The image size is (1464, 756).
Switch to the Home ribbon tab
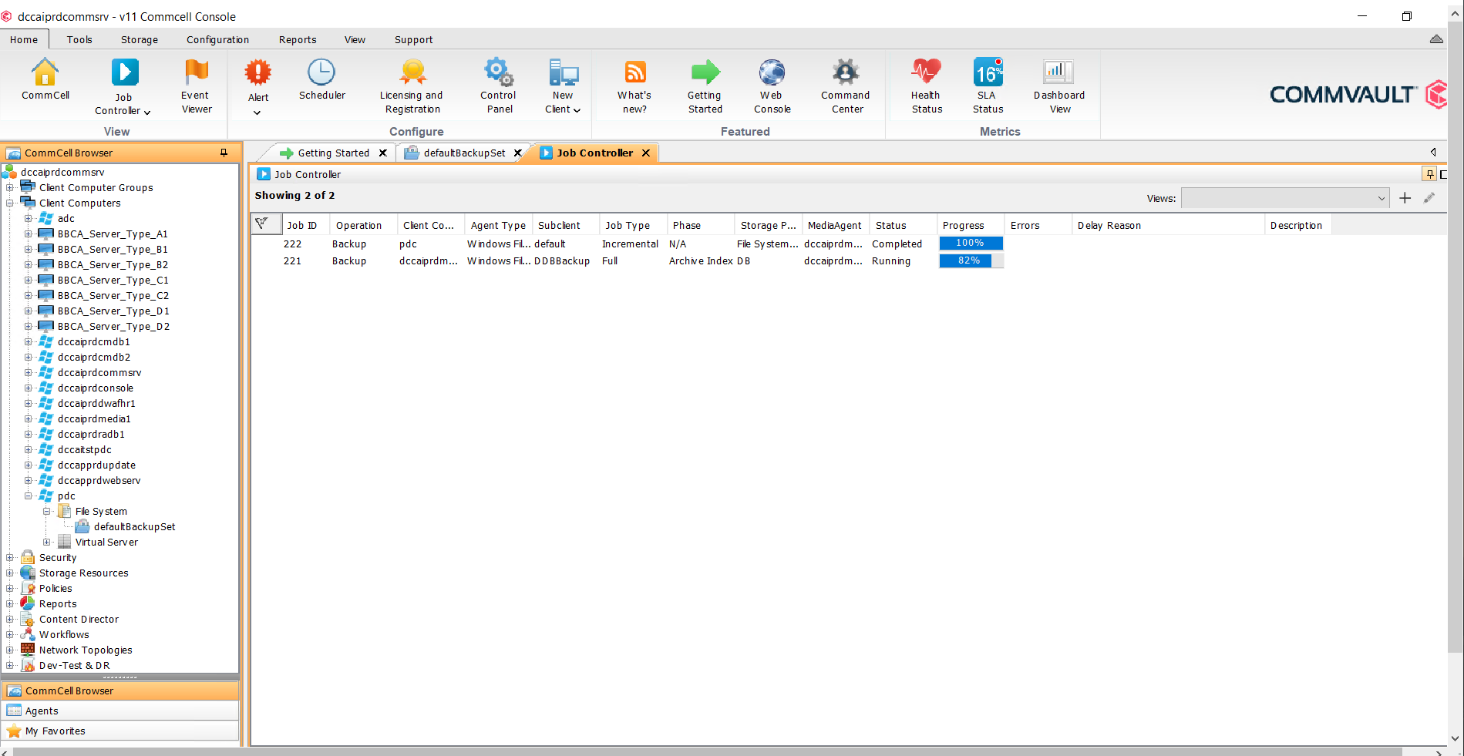pos(24,39)
